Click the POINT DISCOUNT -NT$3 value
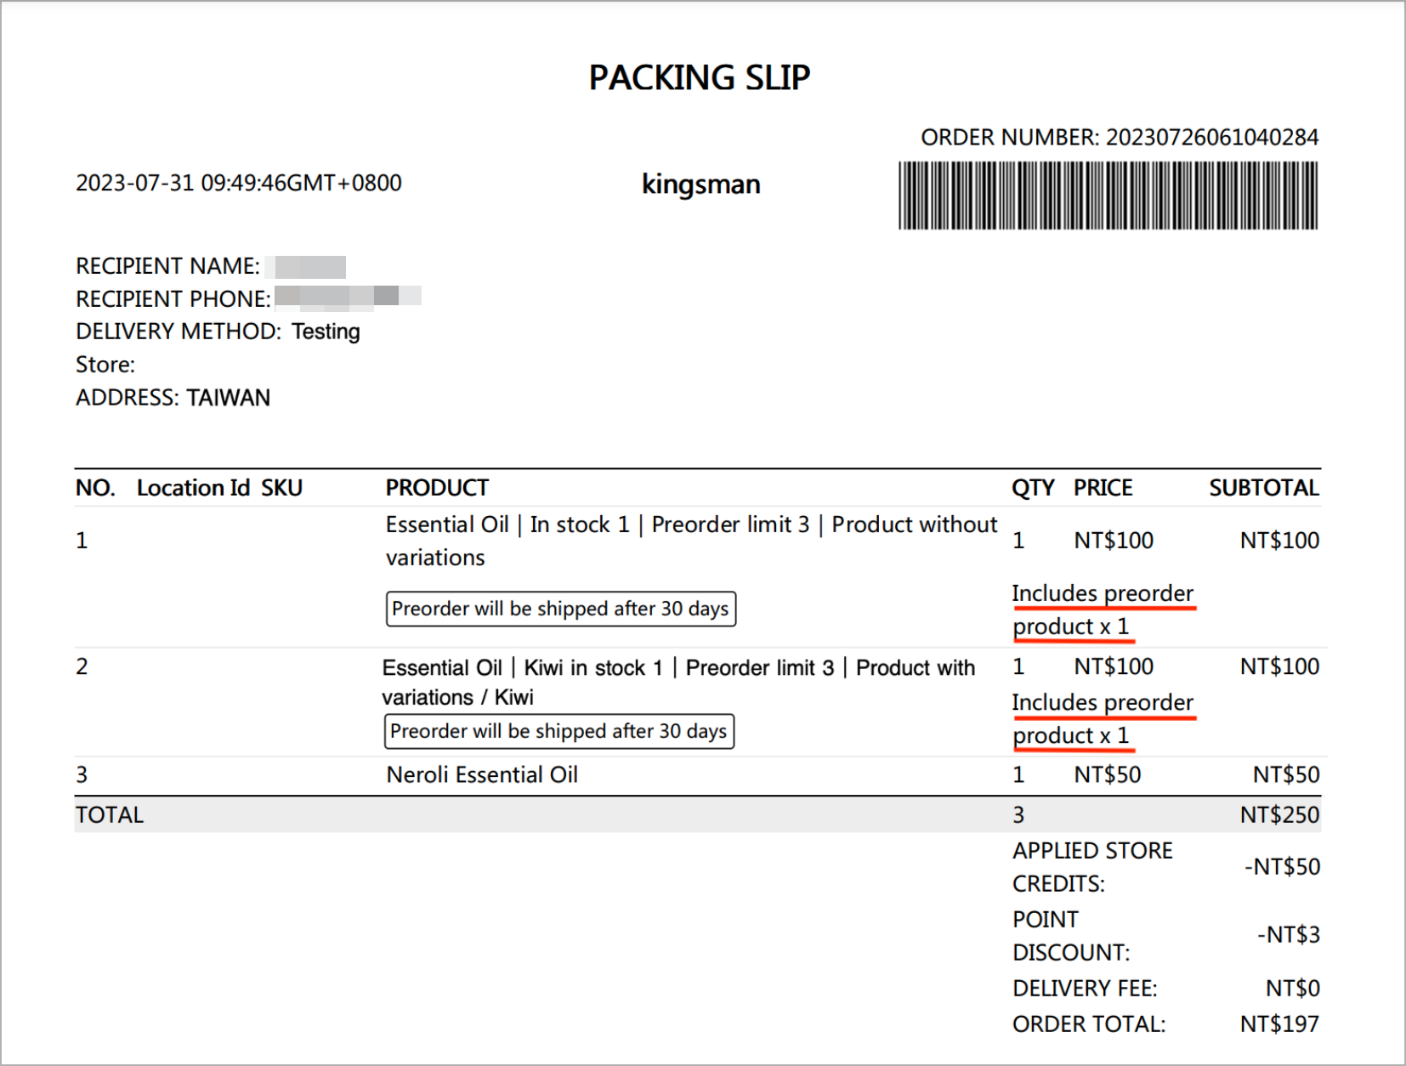1406x1066 pixels. 1289,935
